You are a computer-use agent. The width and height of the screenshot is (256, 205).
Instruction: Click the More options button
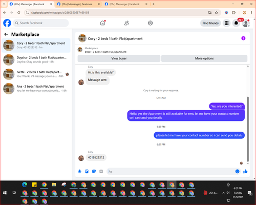[204, 58]
